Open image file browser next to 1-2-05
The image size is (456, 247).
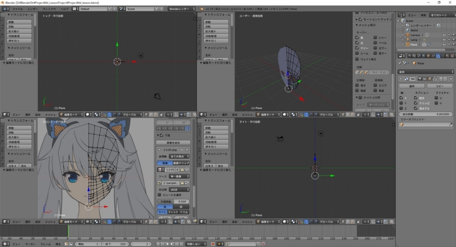click(x=182, y=170)
